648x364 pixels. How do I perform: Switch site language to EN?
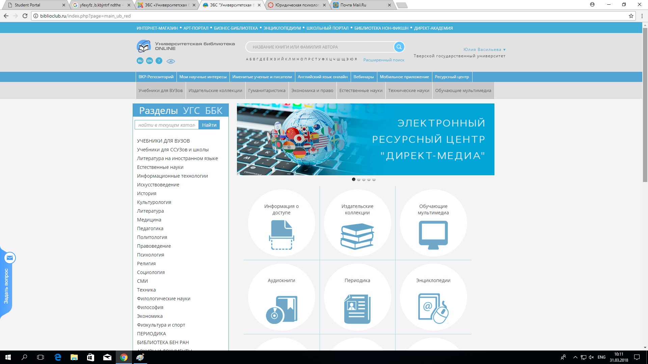coord(150,61)
